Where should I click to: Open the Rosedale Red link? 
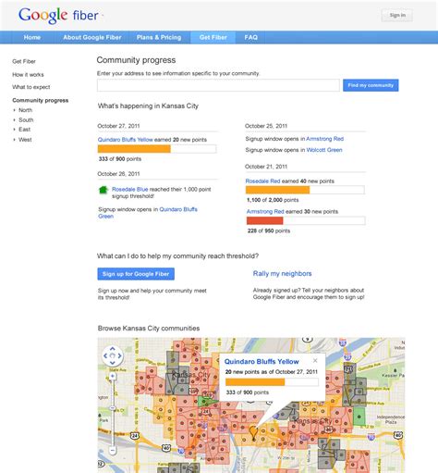[262, 181]
